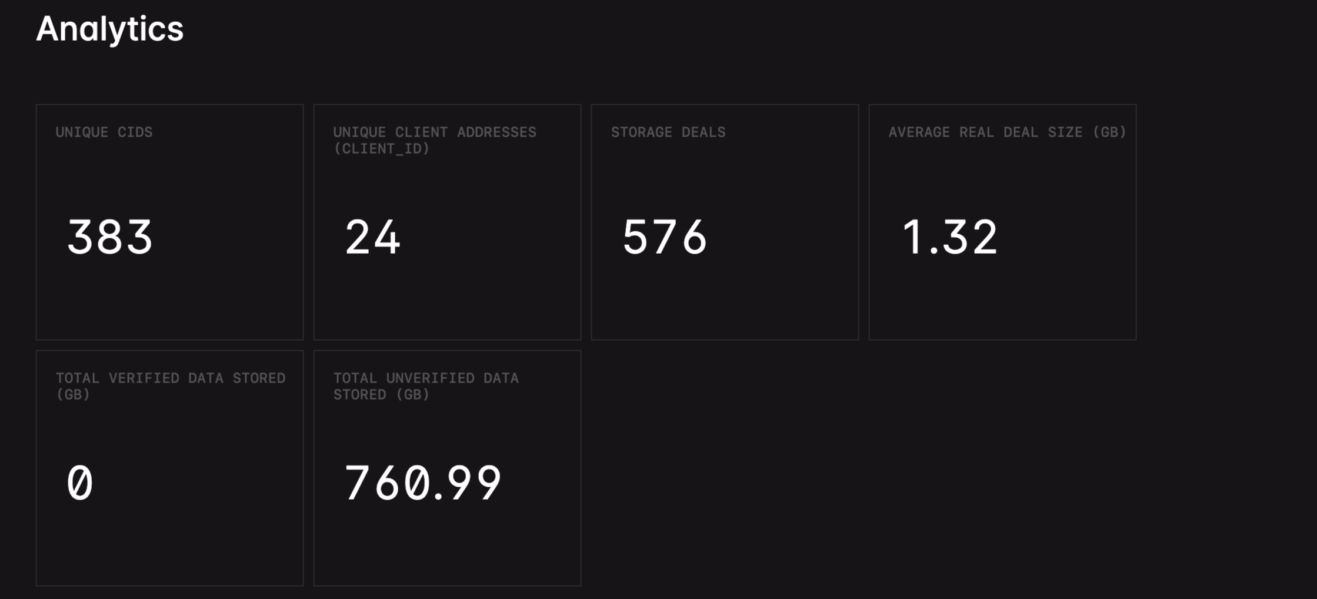Click the Unique Client Addresses label
Screen dimensions: 1317x599
point(434,132)
